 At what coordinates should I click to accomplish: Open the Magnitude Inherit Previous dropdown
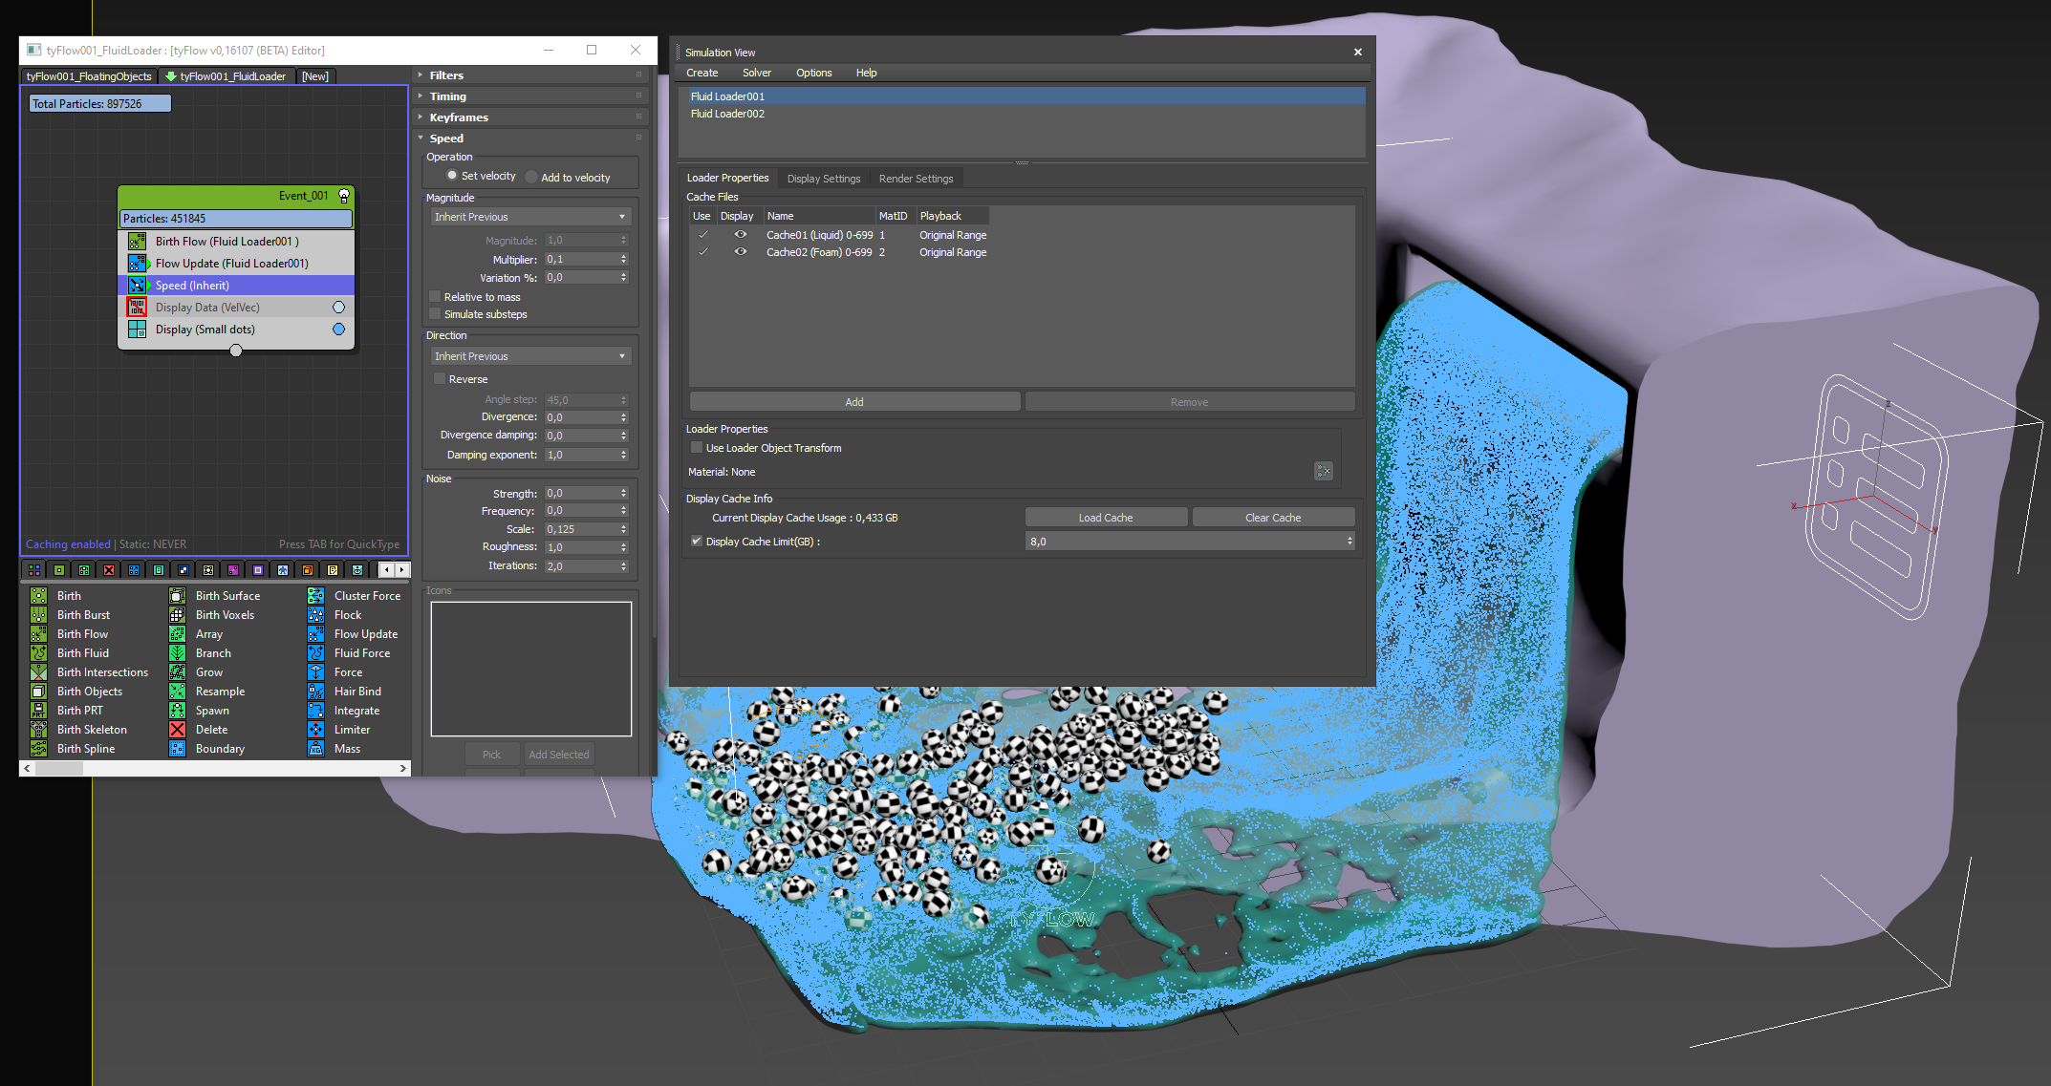tap(530, 217)
